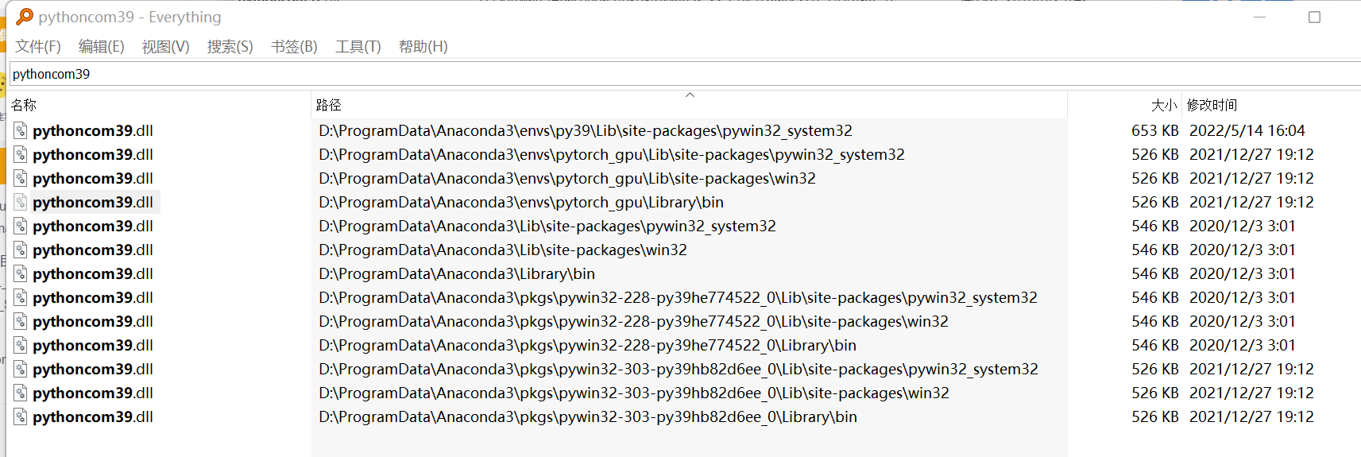Image resolution: width=1361 pixels, height=457 pixels.
Task: Open the 书签(B) menu
Action: (295, 47)
